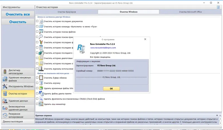Click the help panel scrollbar up arrow
Image resolution: width=223 pixels, height=130 pixels.
220,119
